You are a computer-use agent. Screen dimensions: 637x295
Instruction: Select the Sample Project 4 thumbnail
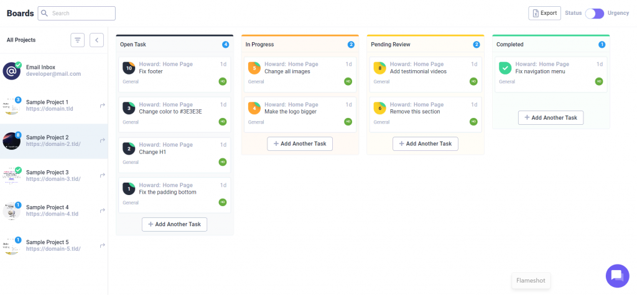click(11, 211)
